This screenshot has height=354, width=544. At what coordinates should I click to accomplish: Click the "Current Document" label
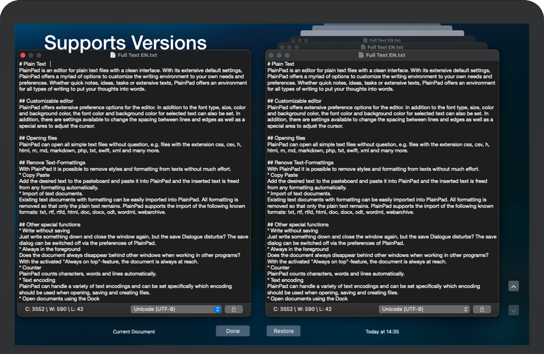pyautogui.click(x=134, y=332)
